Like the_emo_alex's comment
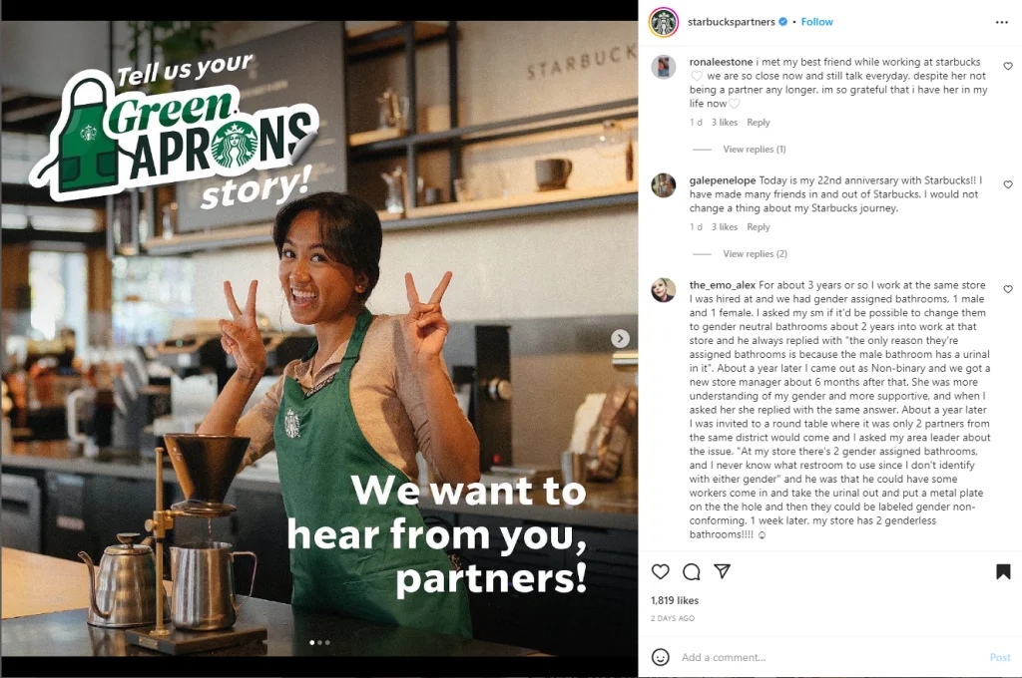Image resolution: width=1022 pixels, height=678 pixels. (1008, 289)
